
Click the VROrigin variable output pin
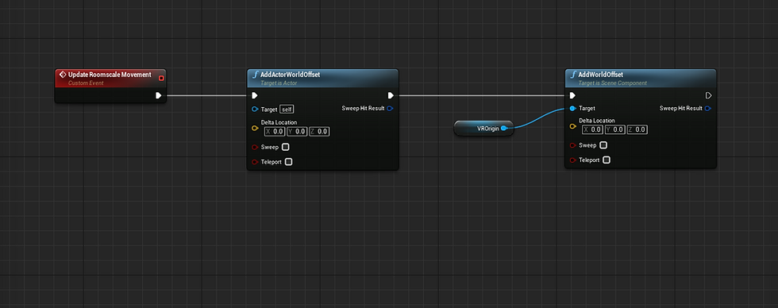tap(504, 129)
